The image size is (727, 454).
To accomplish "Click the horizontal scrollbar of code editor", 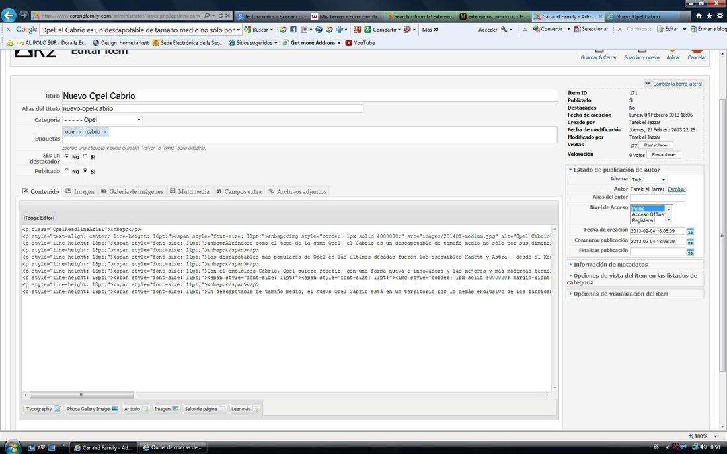I will click(81, 395).
